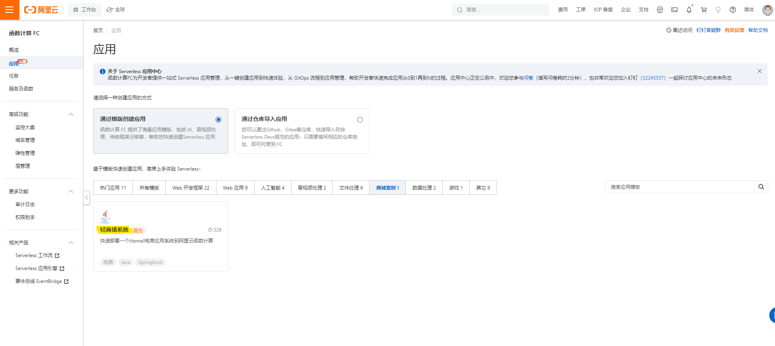Switch to 音视频处理 2 tab
The height and width of the screenshot is (346, 775).
pyautogui.click(x=312, y=188)
